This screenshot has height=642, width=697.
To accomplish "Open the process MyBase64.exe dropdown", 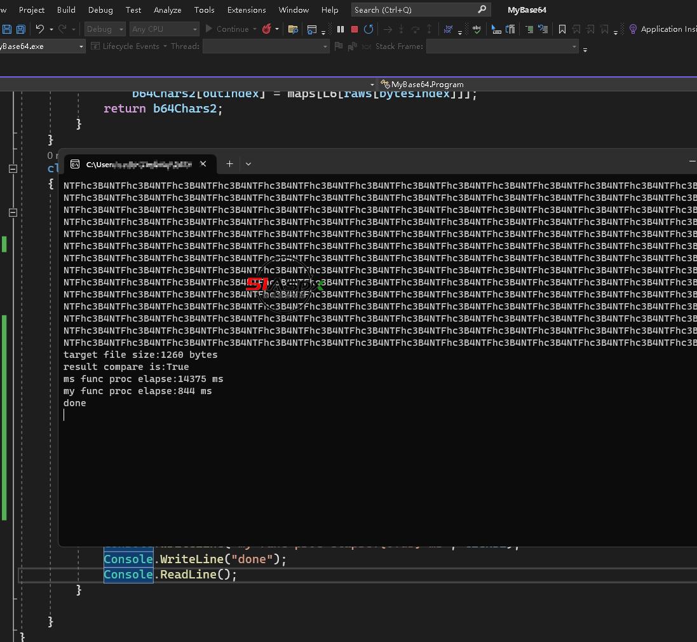I will (81, 46).
